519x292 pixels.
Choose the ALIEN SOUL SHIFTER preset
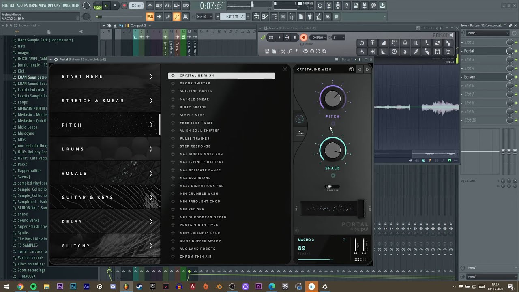click(200, 131)
